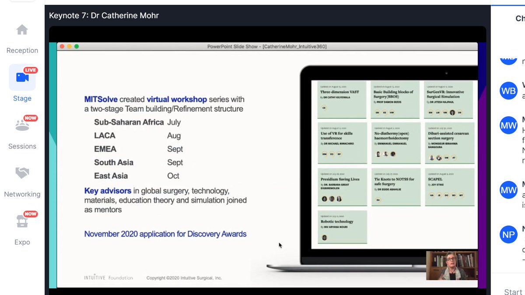This screenshot has width=525, height=295.
Task: Click the 'Key advisors' text
Action: (x=108, y=191)
